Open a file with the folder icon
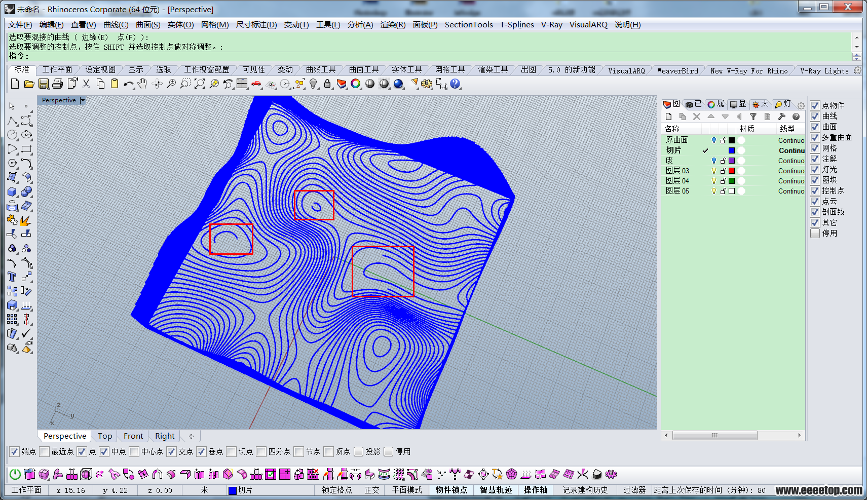 tap(29, 84)
